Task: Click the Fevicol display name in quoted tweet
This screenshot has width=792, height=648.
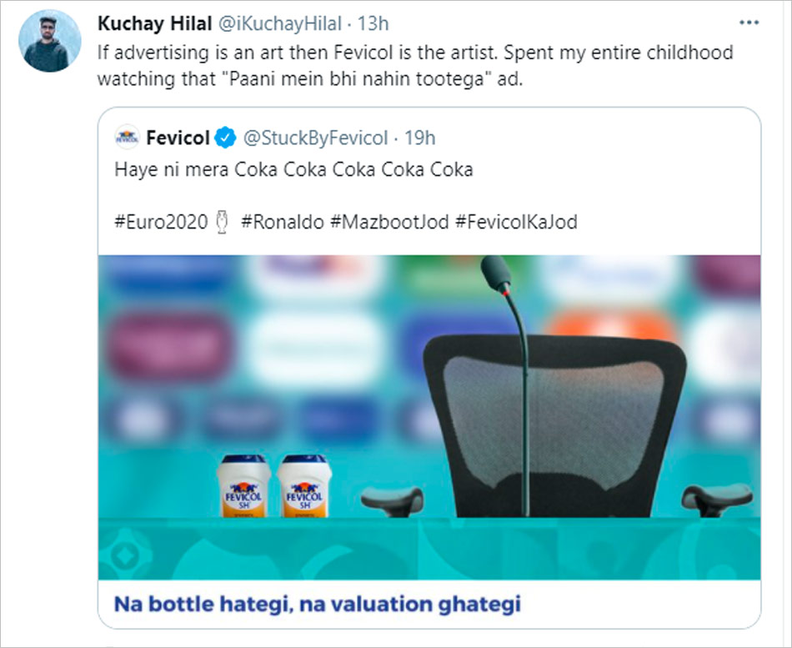Action: point(177,138)
